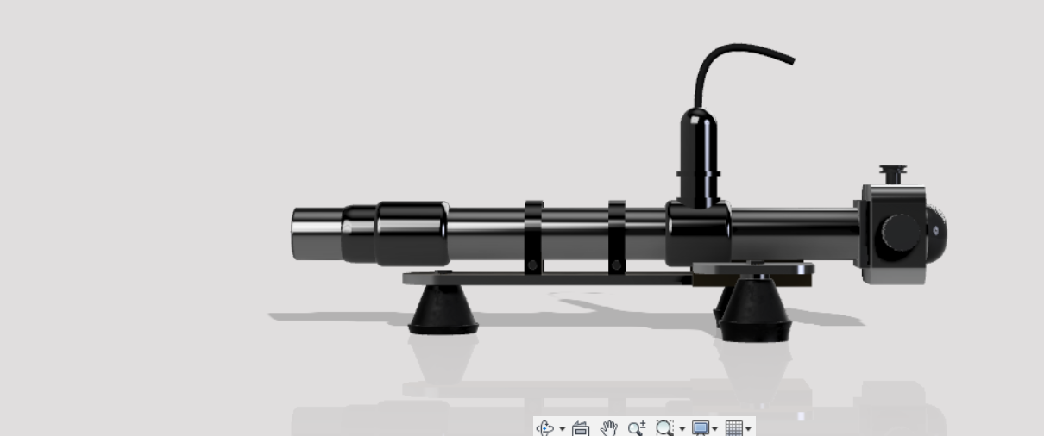The height and width of the screenshot is (436, 1044).
Task: Click the Zoom Window icon
Action: tap(664, 428)
